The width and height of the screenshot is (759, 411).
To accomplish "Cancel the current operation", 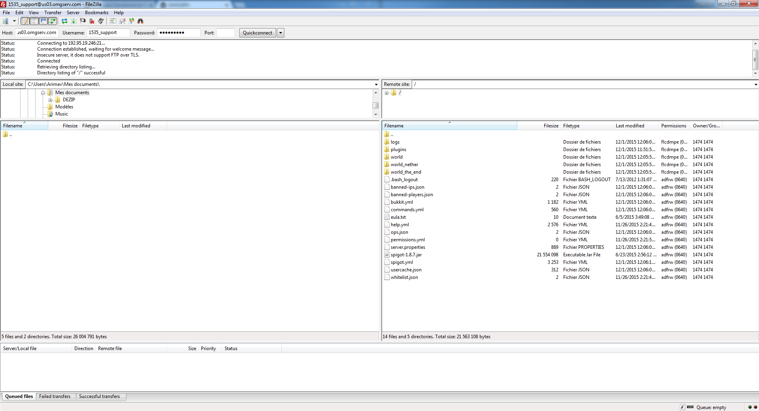I will pos(83,21).
